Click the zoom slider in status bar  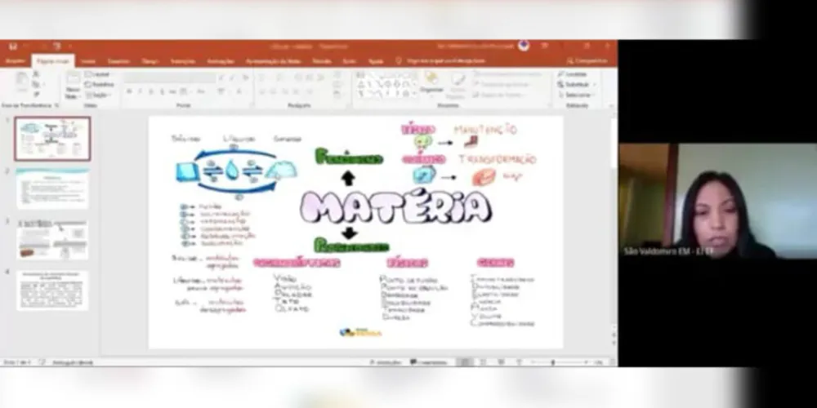pyautogui.click(x=554, y=361)
